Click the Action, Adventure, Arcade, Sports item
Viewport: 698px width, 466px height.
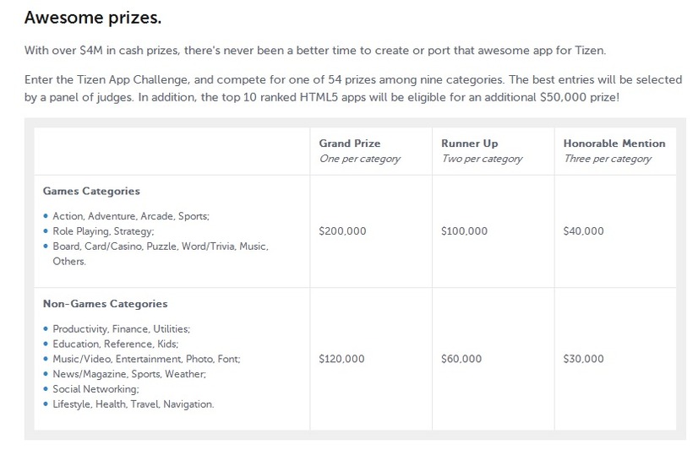(x=131, y=216)
